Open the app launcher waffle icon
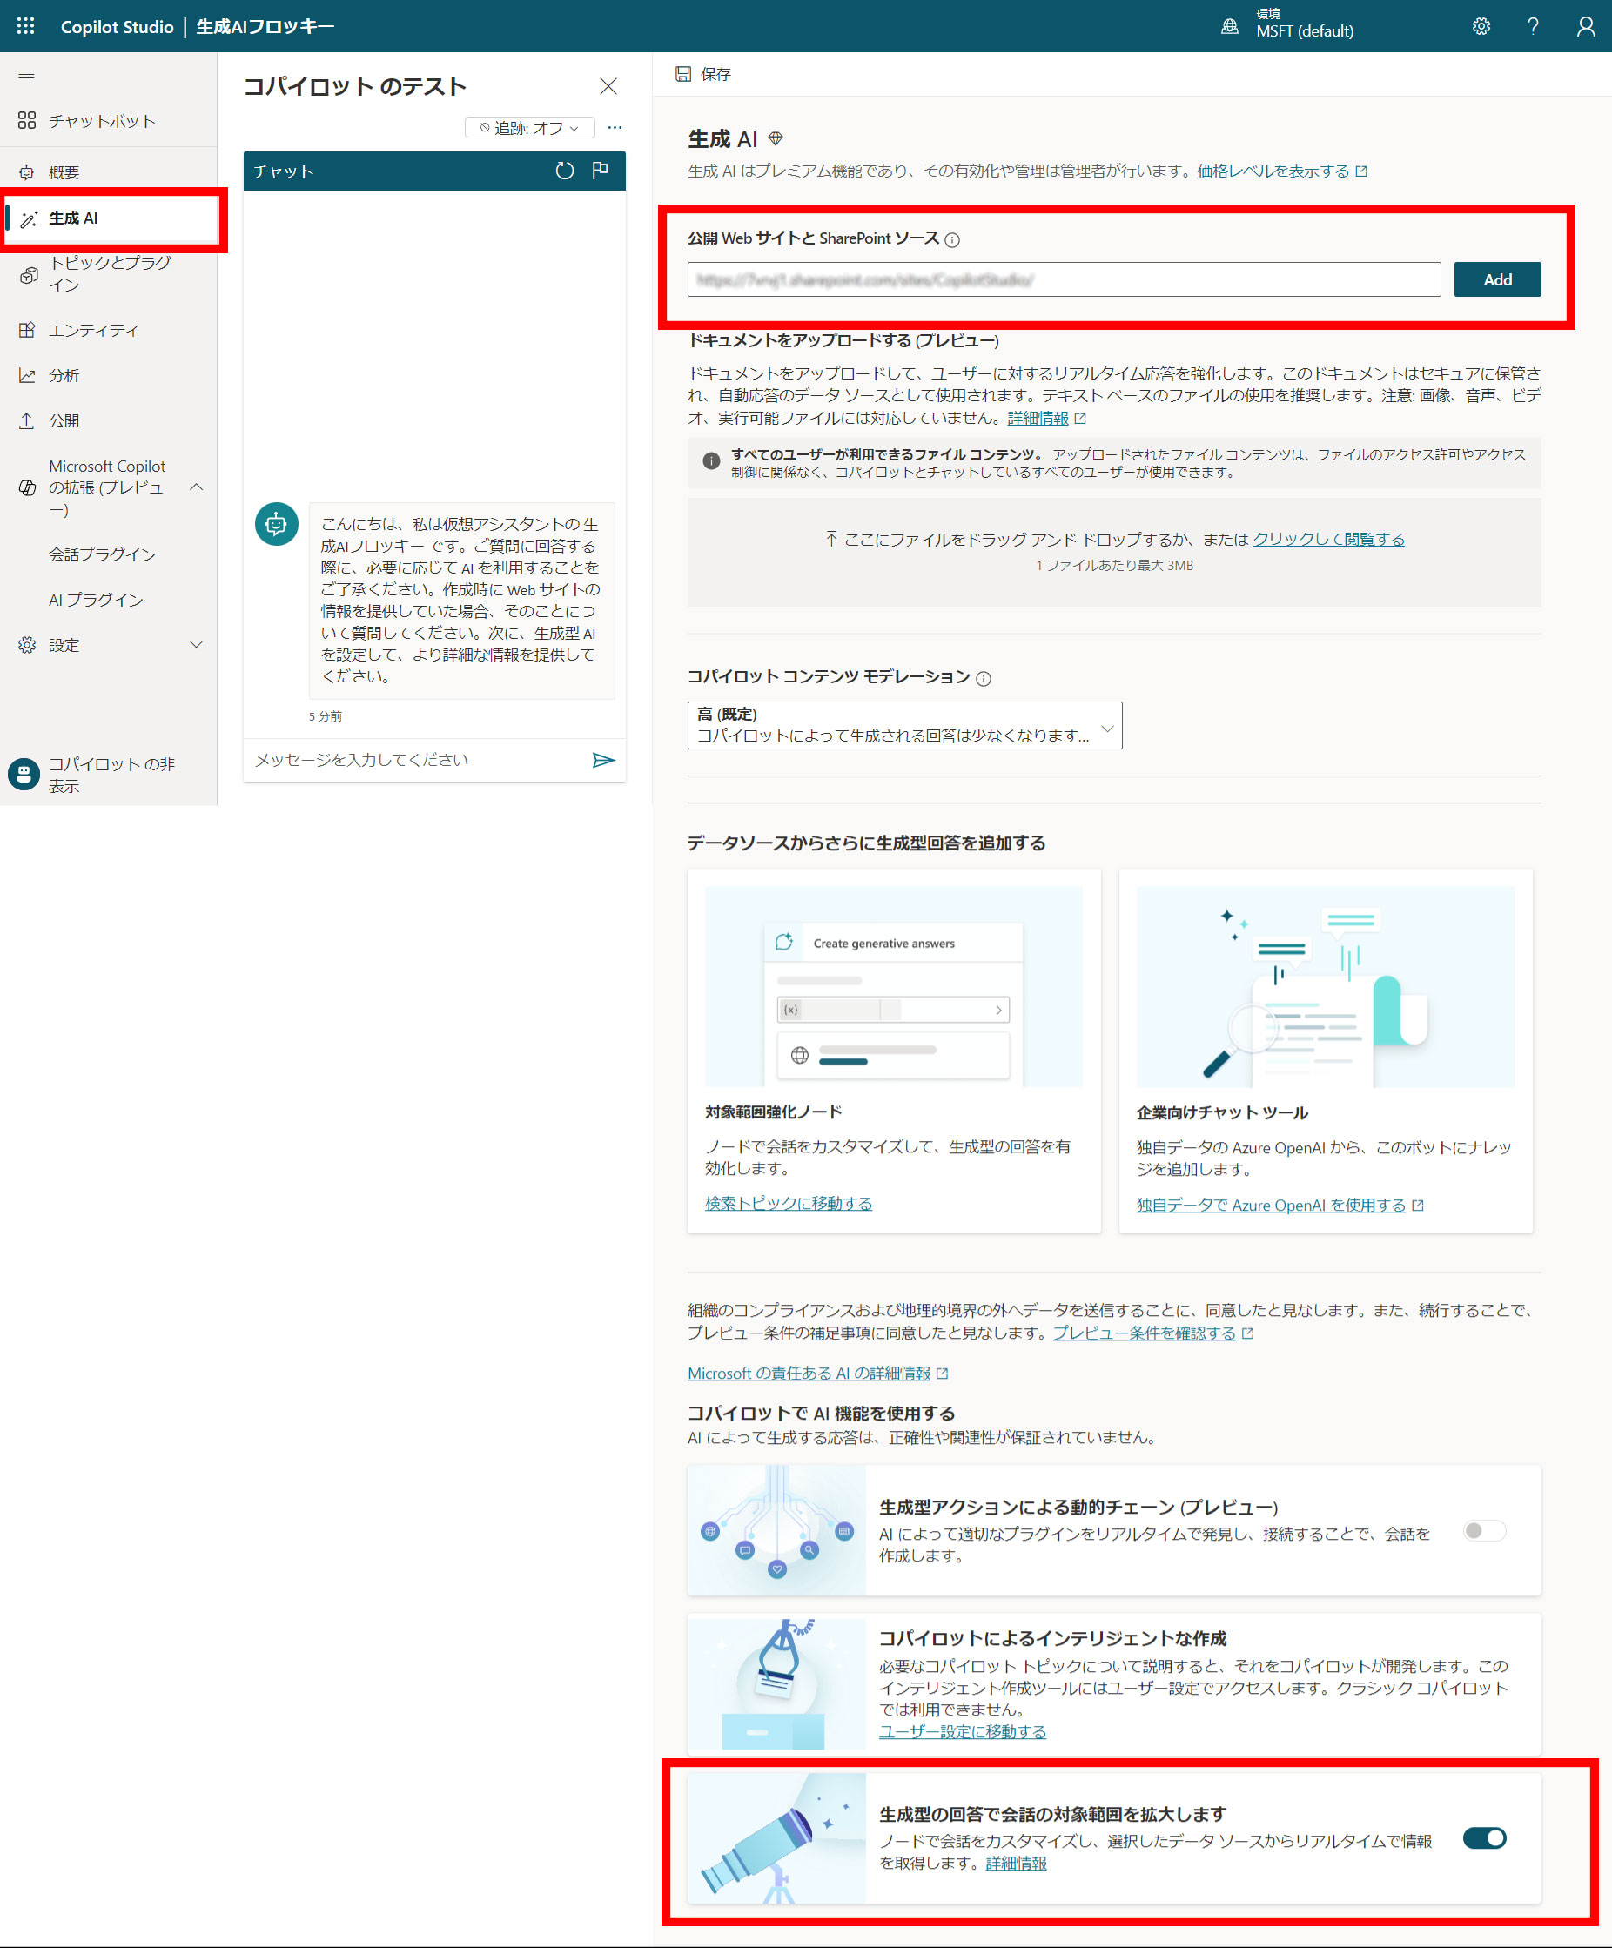 (x=26, y=26)
